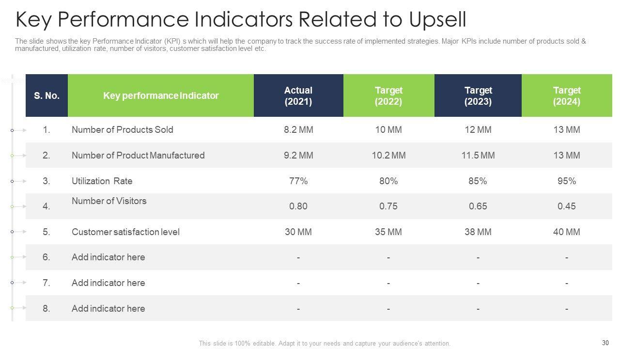This screenshot has height=349, width=620.
Task: Click the slide number 30
Action: click(x=605, y=343)
